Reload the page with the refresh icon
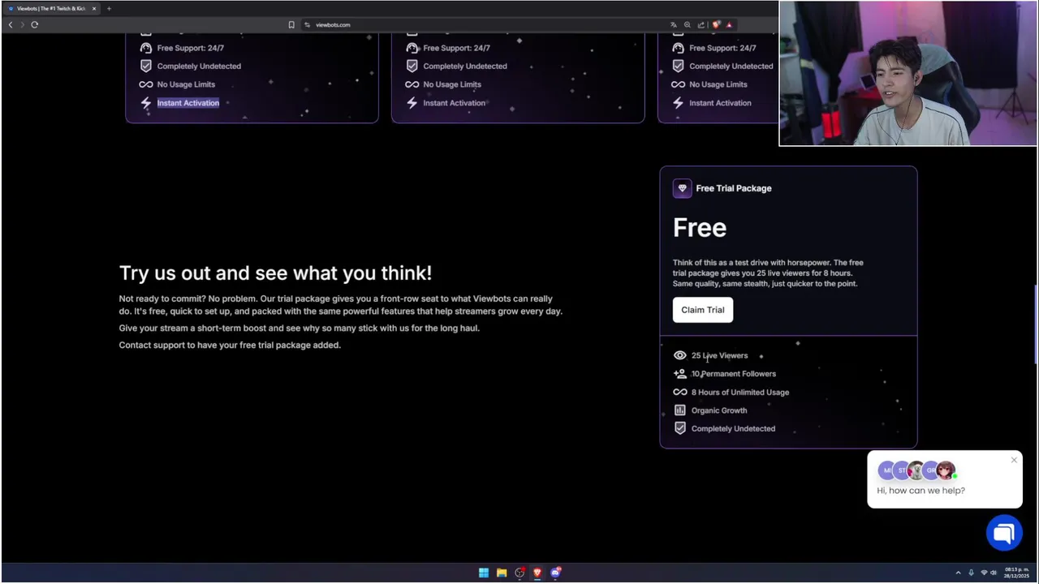This screenshot has width=1039, height=584. click(x=35, y=25)
